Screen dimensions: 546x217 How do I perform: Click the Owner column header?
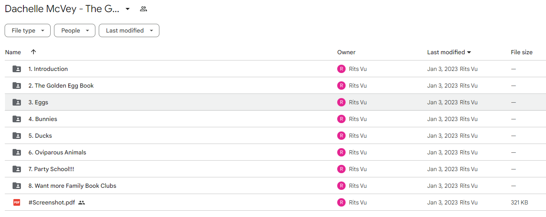click(x=346, y=52)
